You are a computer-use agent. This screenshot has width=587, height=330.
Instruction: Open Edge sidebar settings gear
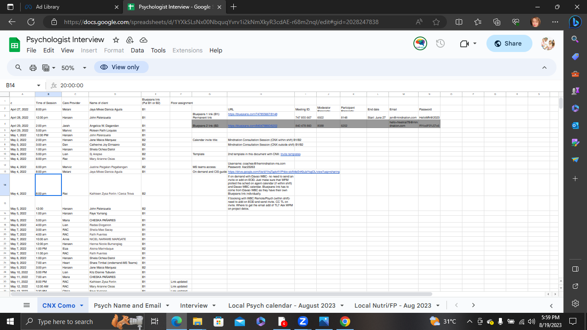tap(575, 303)
